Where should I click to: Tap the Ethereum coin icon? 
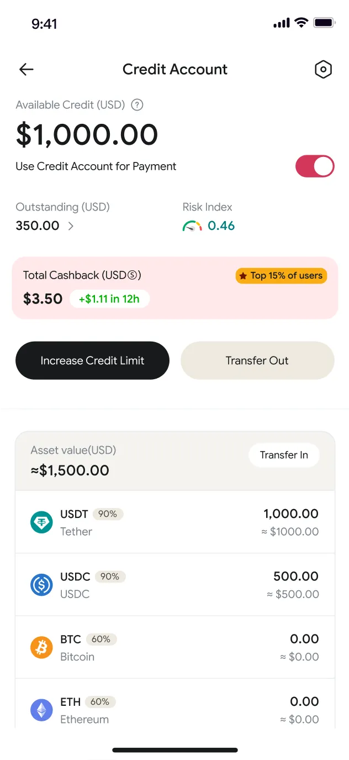tap(41, 710)
